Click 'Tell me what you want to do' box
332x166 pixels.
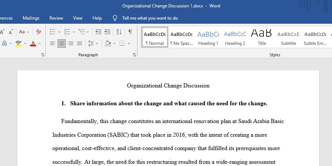pos(150,18)
